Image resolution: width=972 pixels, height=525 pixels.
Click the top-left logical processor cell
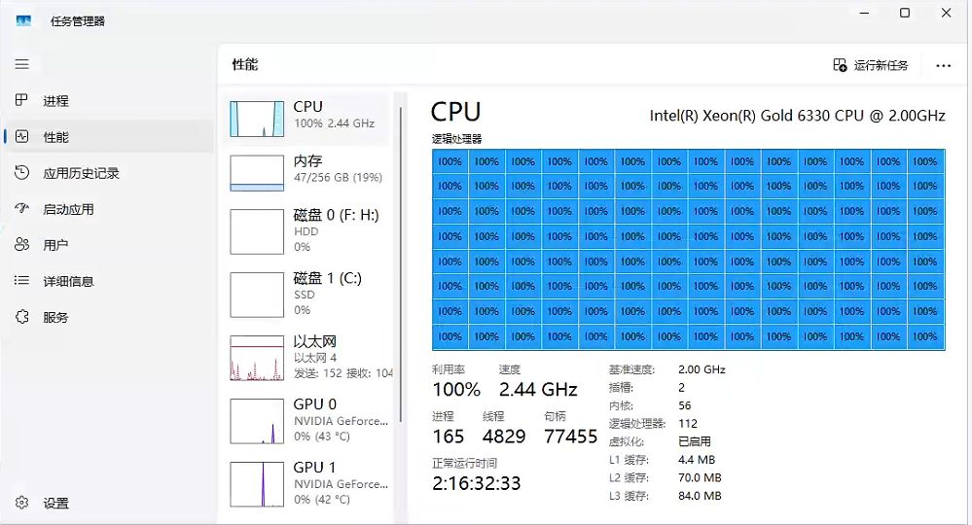(450, 161)
